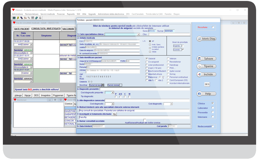Click the yellow lightning bolt toolbar icon
This screenshot has height=160, width=259.
pyautogui.click(x=18, y=18)
